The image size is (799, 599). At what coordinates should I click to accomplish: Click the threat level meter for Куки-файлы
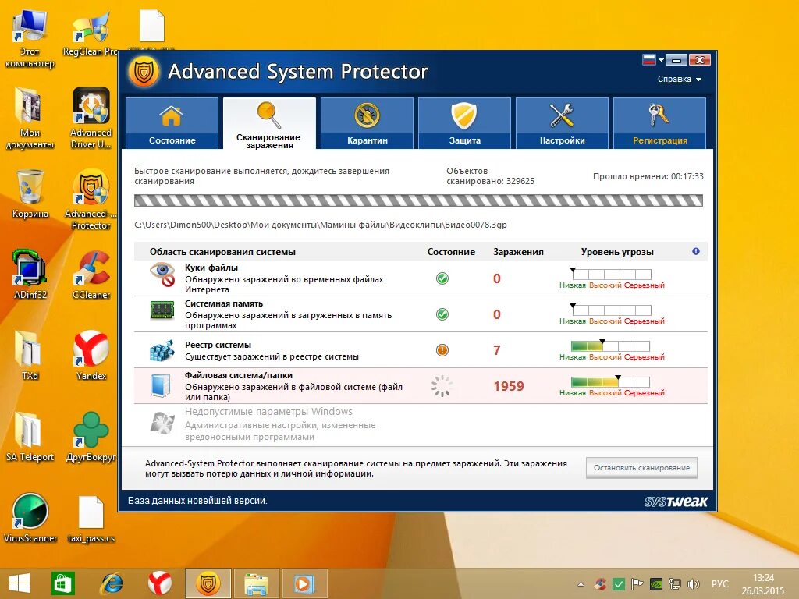[611, 274]
